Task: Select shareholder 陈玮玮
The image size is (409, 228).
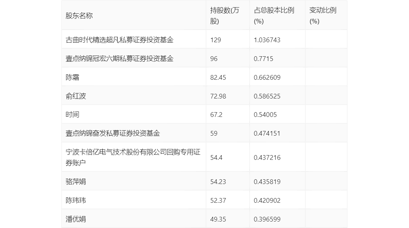Action: tap(76, 200)
